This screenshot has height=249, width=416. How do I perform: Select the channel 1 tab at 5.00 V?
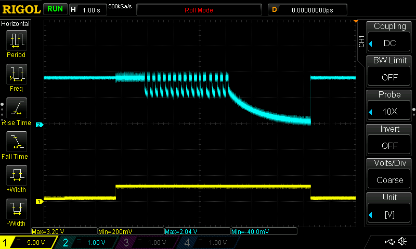tap(28, 242)
